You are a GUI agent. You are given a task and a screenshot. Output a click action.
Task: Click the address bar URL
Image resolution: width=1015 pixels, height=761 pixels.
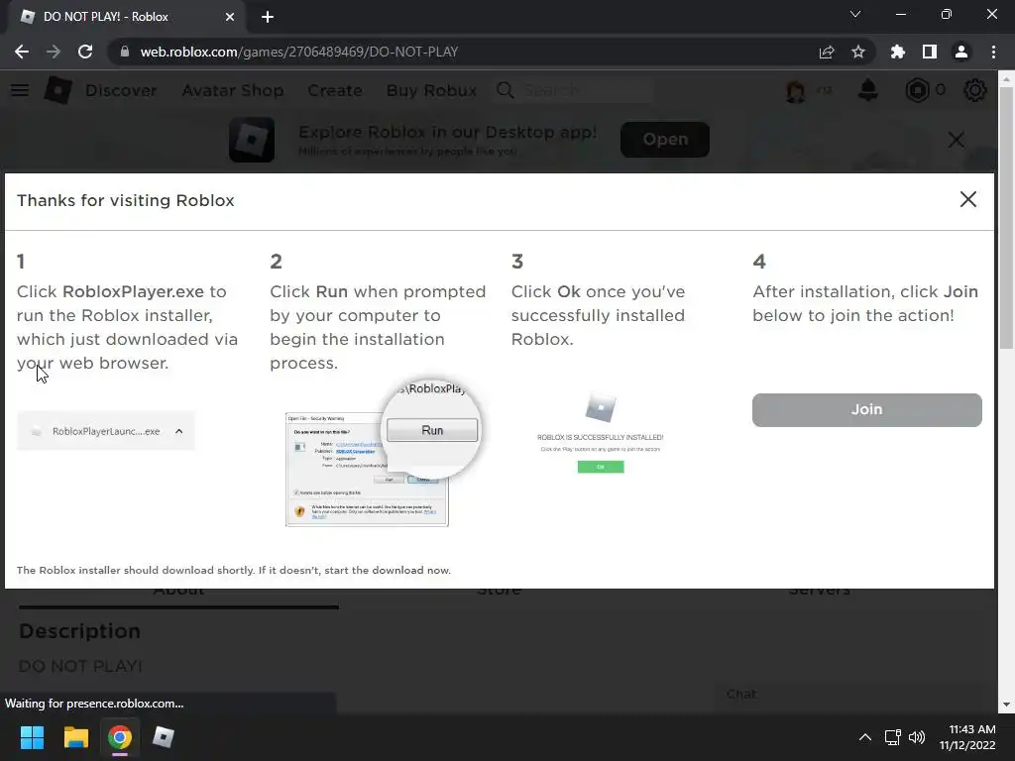click(x=299, y=52)
